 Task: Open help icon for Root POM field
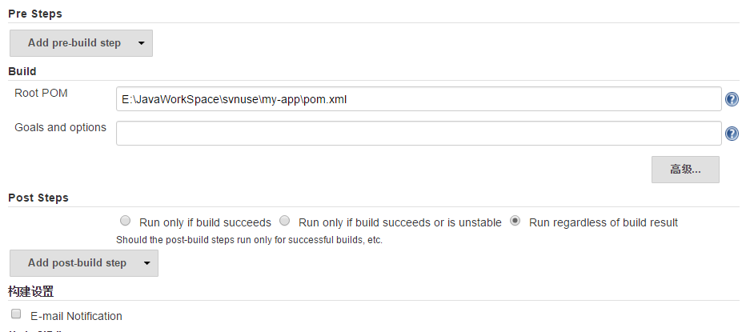click(x=732, y=99)
